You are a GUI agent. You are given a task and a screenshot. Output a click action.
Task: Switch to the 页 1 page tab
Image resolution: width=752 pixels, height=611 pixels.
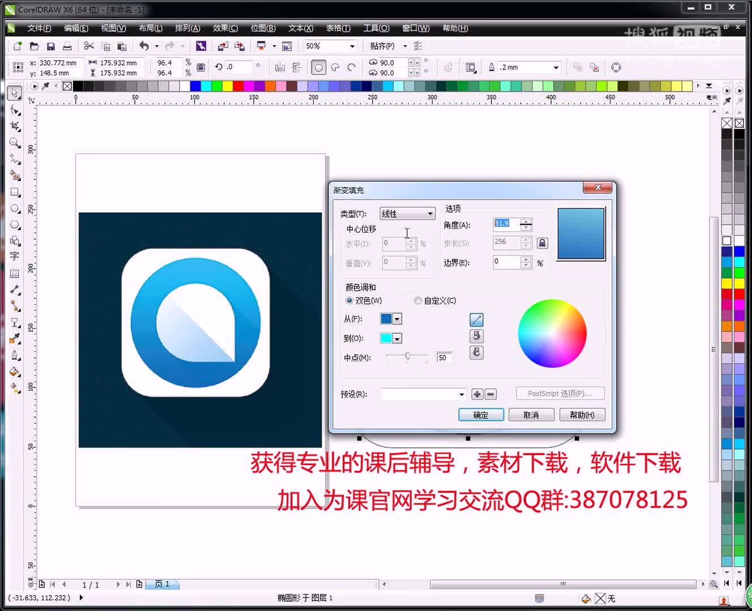(x=163, y=584)
